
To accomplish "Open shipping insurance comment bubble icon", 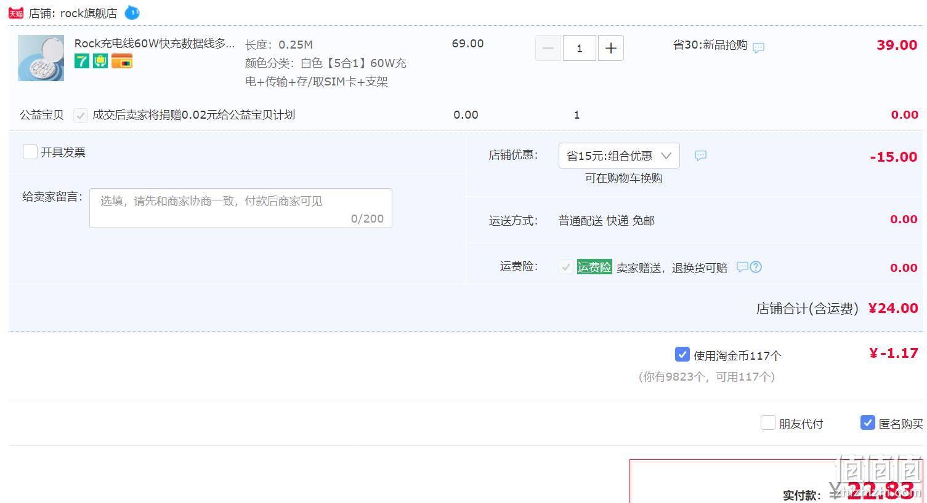I will [x=742, y=267].
